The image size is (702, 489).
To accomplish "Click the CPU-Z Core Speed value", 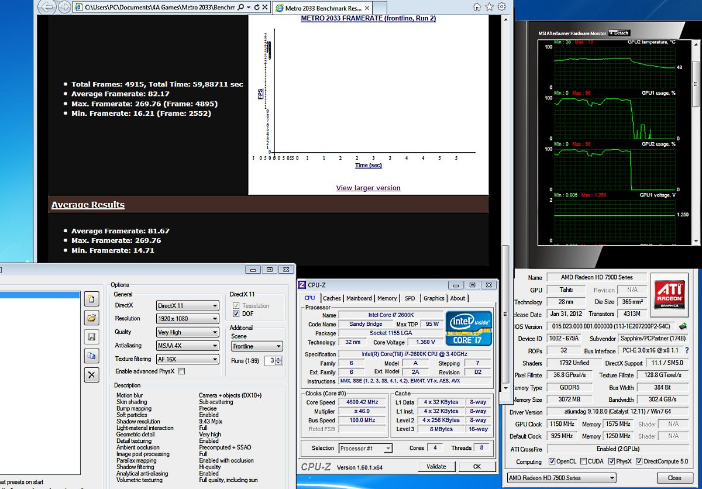I will point(362,402).
